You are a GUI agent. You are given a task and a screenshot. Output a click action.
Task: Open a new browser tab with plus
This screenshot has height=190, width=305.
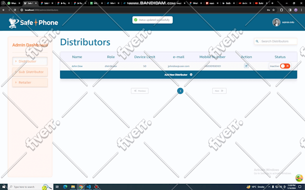pyautogui.click(x=272, y=3)
